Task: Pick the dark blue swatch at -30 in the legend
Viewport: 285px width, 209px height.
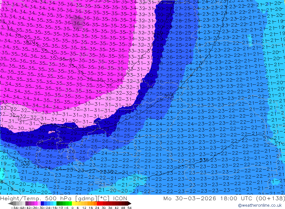Action: (x=42, y=204)
